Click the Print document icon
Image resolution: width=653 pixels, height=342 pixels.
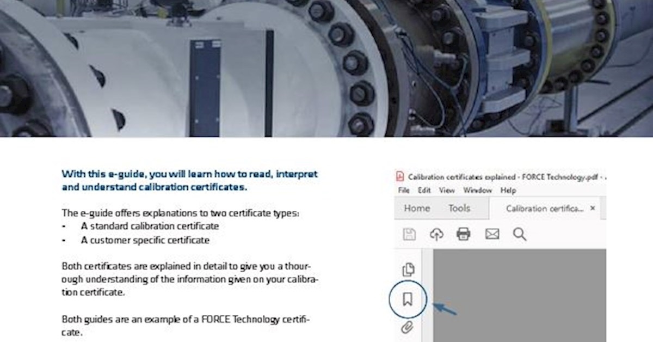tap(464, 234)
